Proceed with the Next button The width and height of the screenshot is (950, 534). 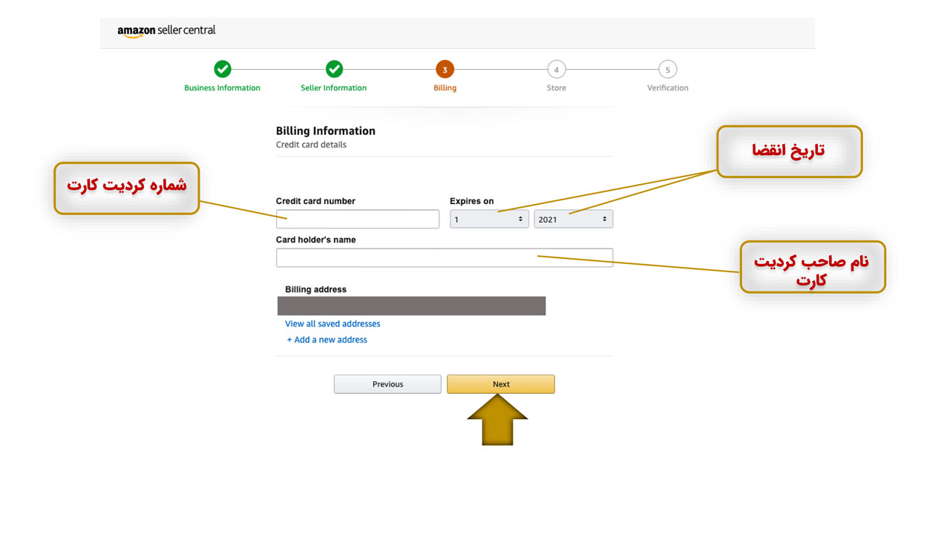pos(501,384)
